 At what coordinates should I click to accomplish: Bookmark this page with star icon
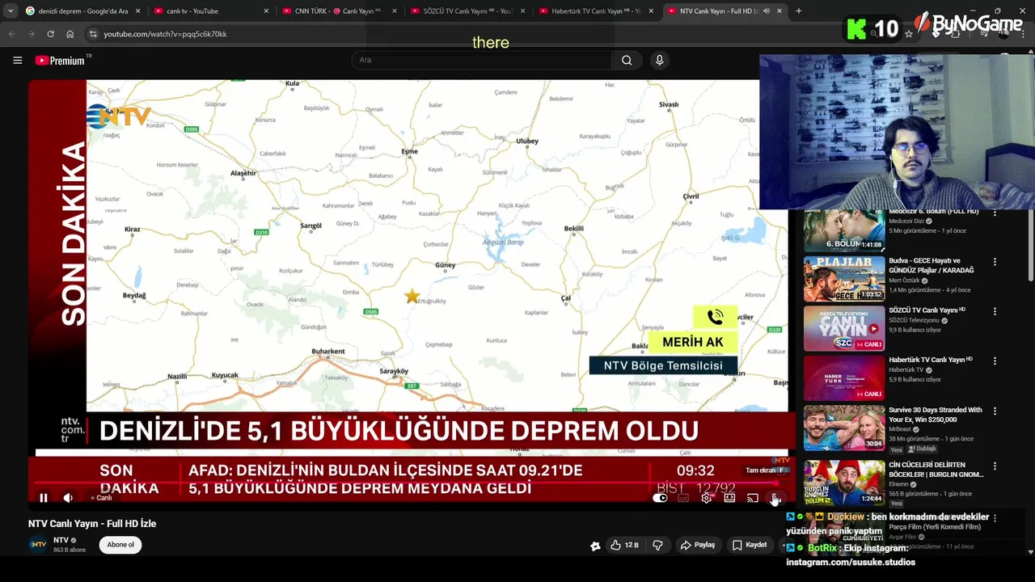[x=909, y=34]
